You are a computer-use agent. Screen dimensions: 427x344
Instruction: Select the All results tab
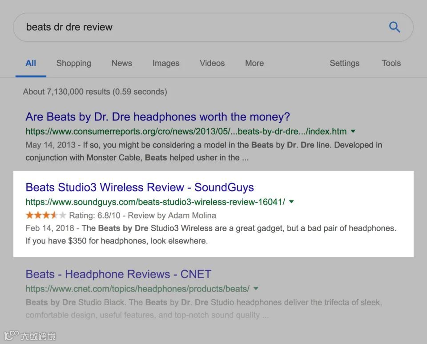tap(31, 63)
